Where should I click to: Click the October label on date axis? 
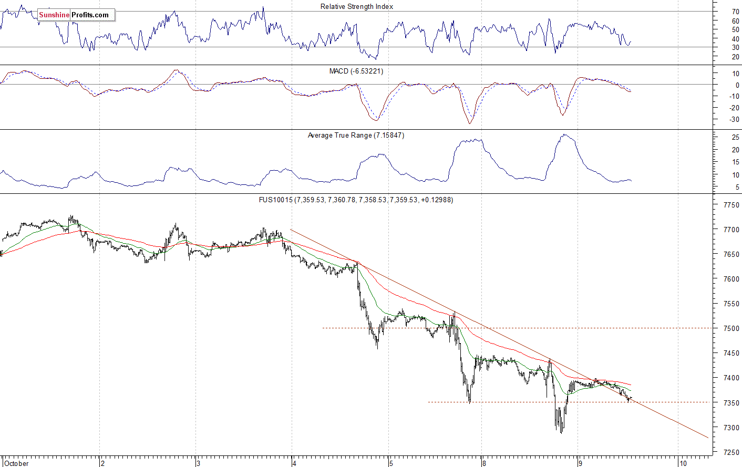point(16,463)
